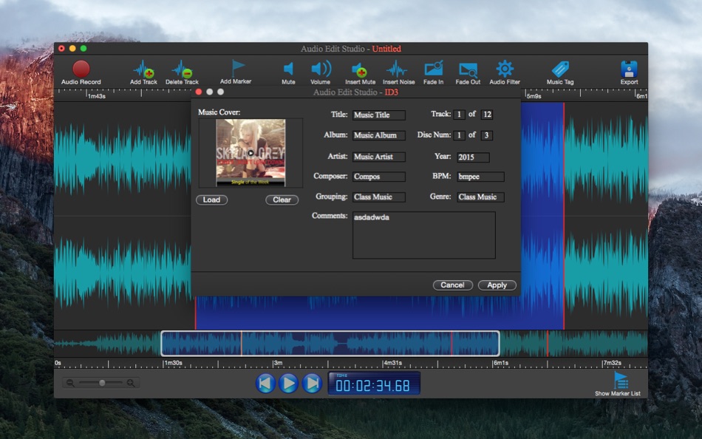The height and width of the screenshot is (439, 702).
Task: Click the 7m32s mark on bottom ruler
Action: click(x=612, y=363)
